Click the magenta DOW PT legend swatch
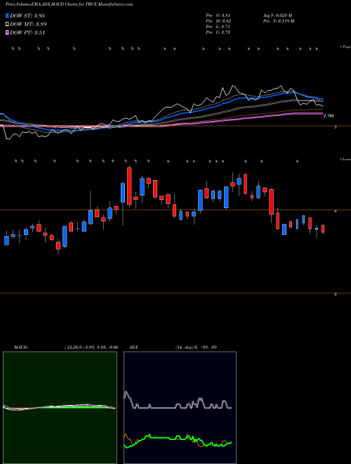This screenshot has height=464, width=351. [x=7, y=33]
